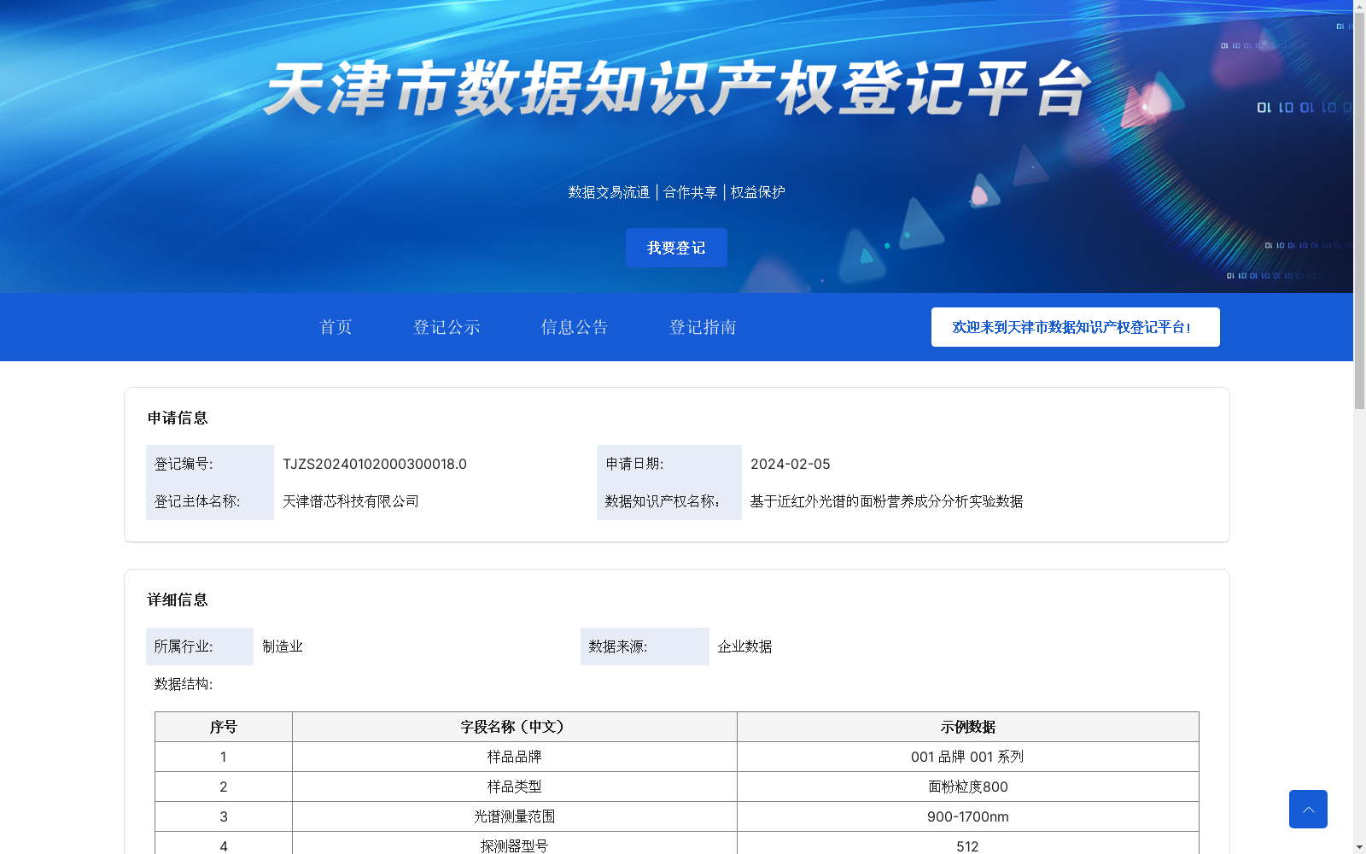The width and height of the screenshot is (1366, 854).
Task: Select the 900-1700nm table cell
Action: [x=968, y=816]
